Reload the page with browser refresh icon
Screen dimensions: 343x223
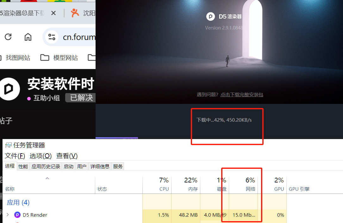[x=8, y=37]
